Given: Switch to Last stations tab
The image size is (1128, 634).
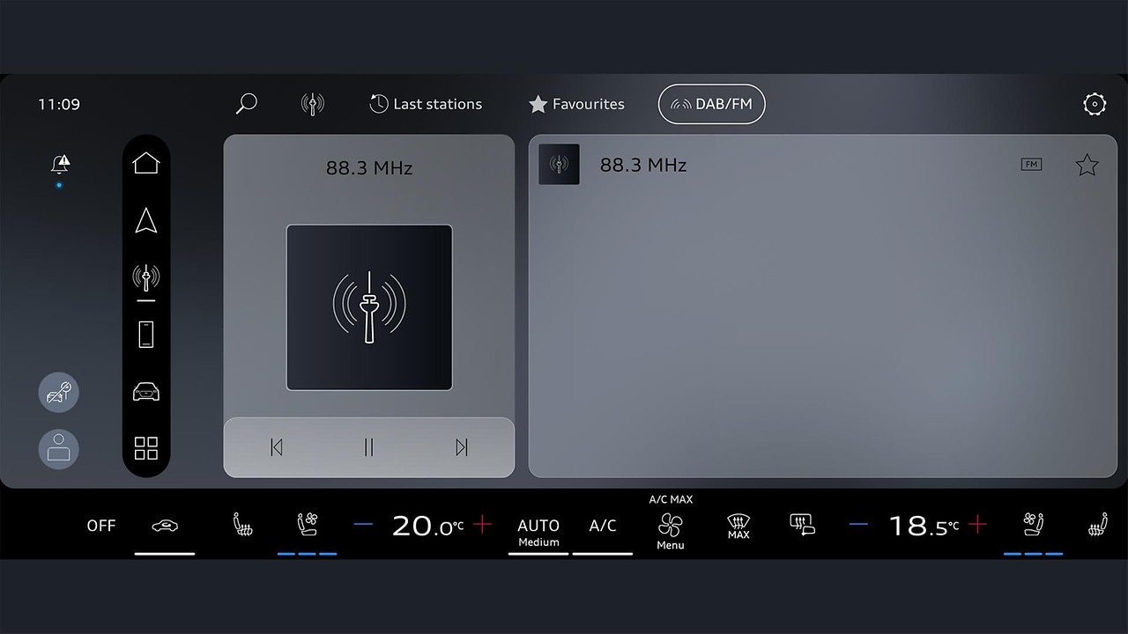Looking at the screenshot, I should point(426,104).
